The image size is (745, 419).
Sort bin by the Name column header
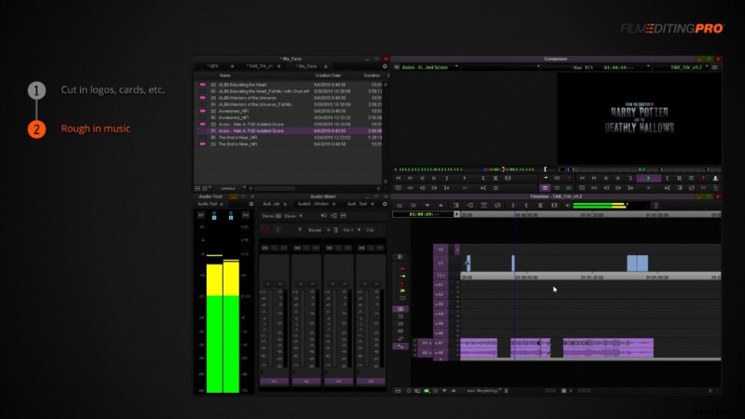click(225, 75)
